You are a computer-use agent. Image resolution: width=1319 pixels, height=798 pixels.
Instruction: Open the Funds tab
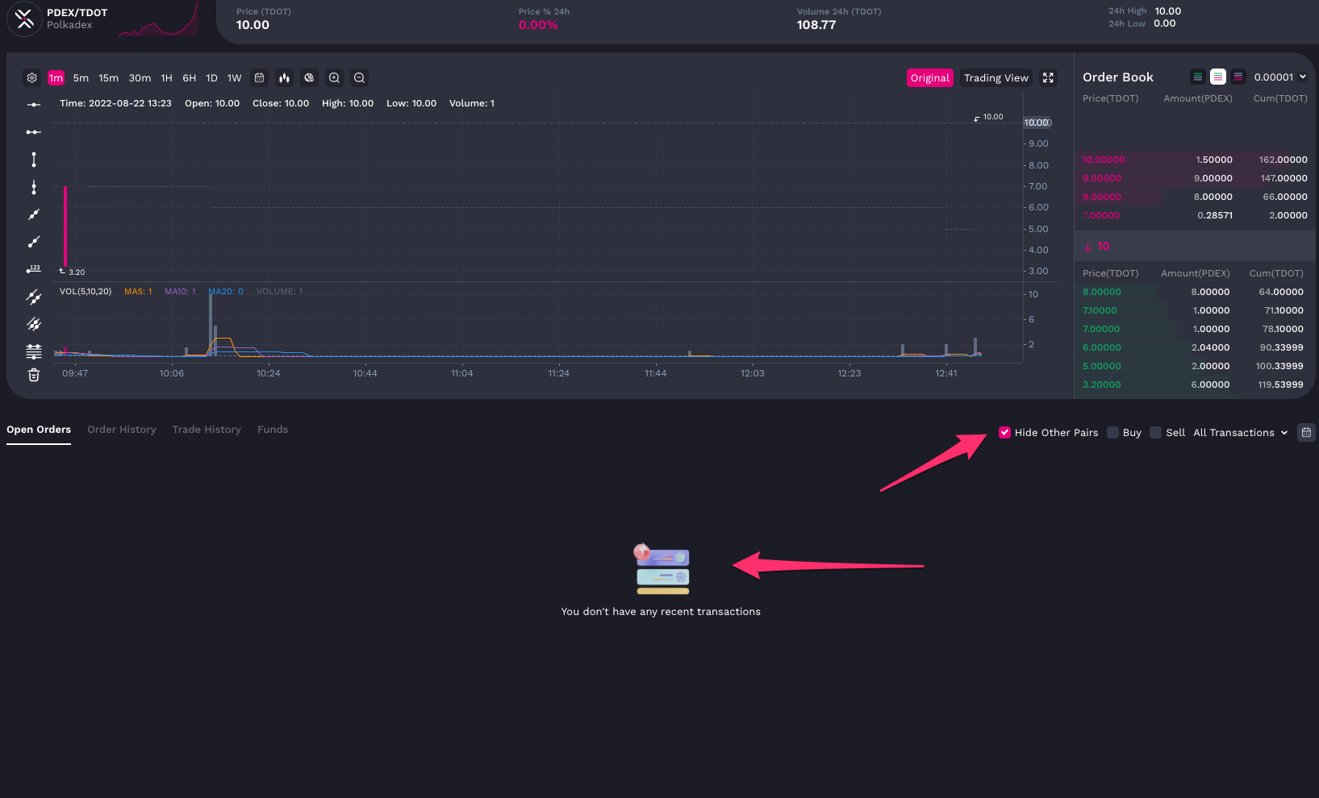coord(272,429)
